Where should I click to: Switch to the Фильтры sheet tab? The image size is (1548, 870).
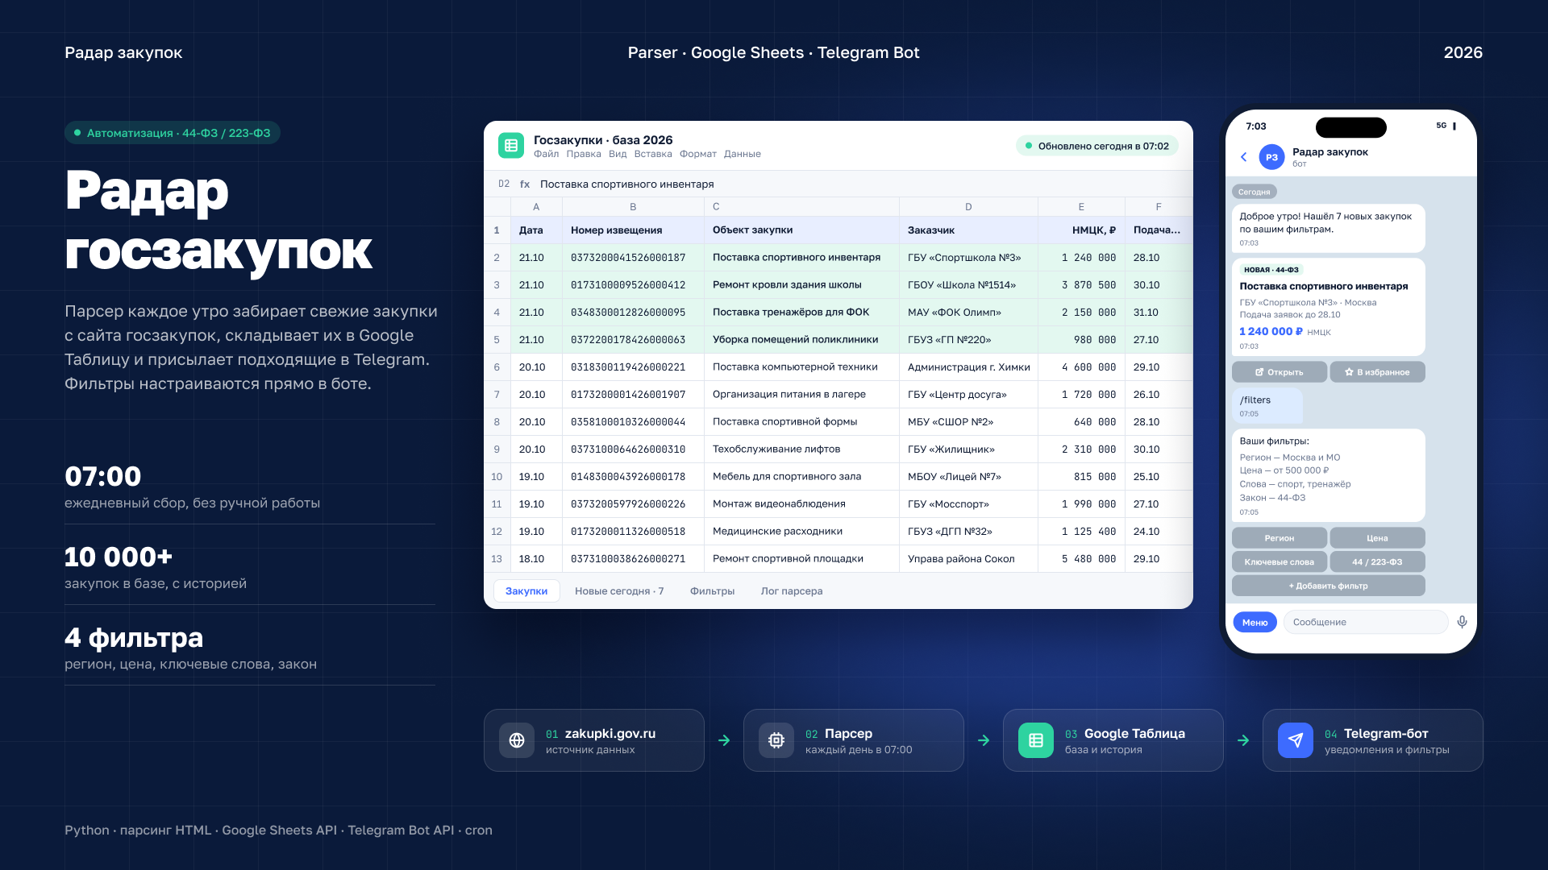point(712,591)
